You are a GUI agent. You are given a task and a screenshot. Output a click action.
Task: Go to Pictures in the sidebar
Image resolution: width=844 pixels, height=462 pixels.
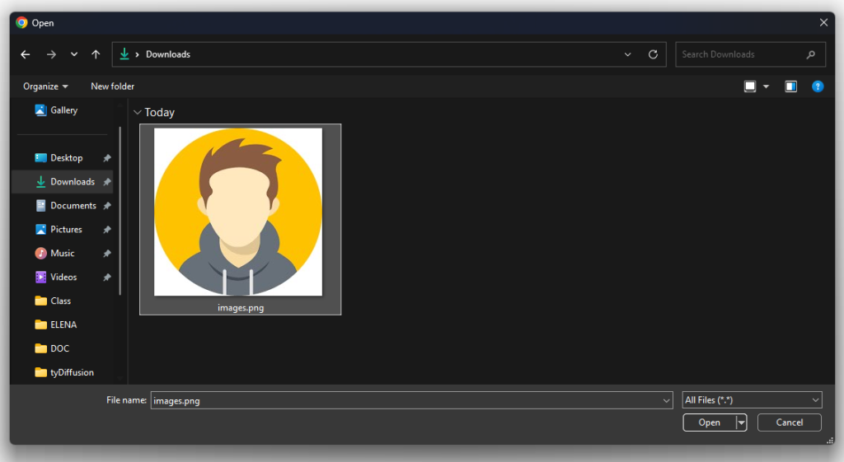(66, 230)
